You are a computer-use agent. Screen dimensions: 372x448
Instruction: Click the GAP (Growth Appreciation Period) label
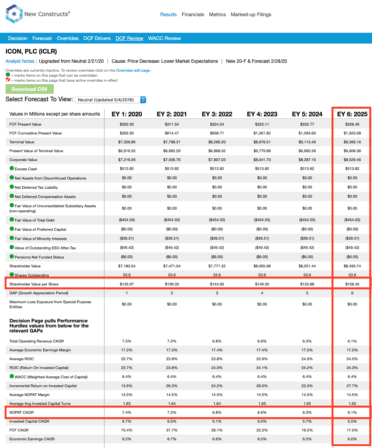tap(39, 293)
